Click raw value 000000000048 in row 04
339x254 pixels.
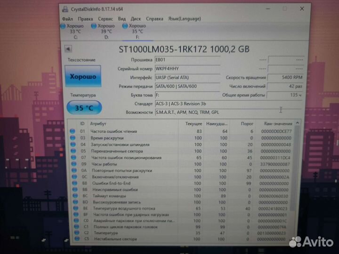[x=276, y=144]
